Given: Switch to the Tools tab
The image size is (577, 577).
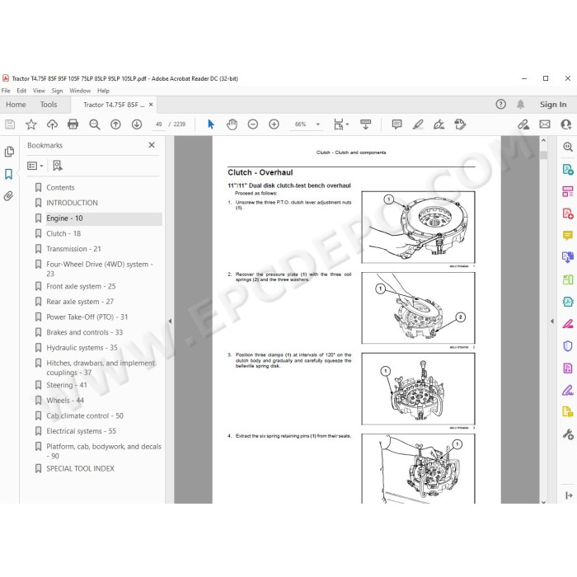Looking at the screenshot, I should pos(49,105).
